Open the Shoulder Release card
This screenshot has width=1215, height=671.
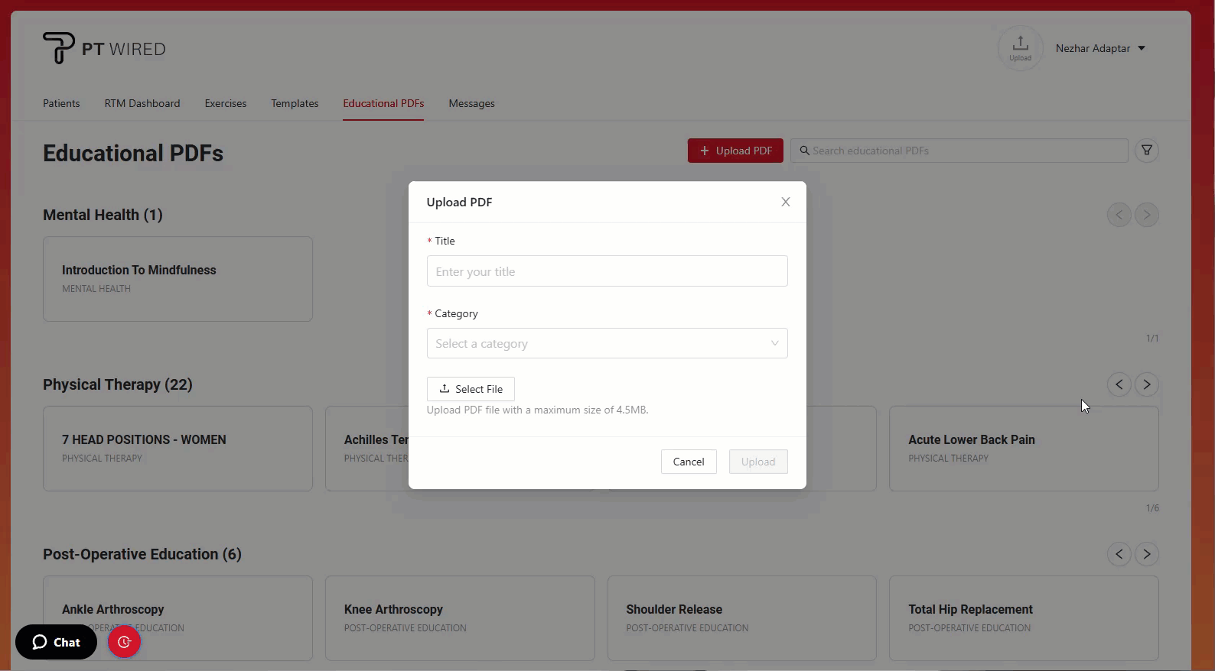741,618
